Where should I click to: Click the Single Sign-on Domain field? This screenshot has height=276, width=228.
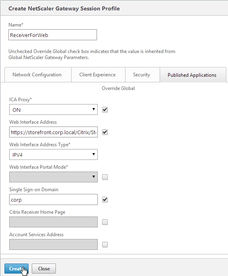pos(53,200)
